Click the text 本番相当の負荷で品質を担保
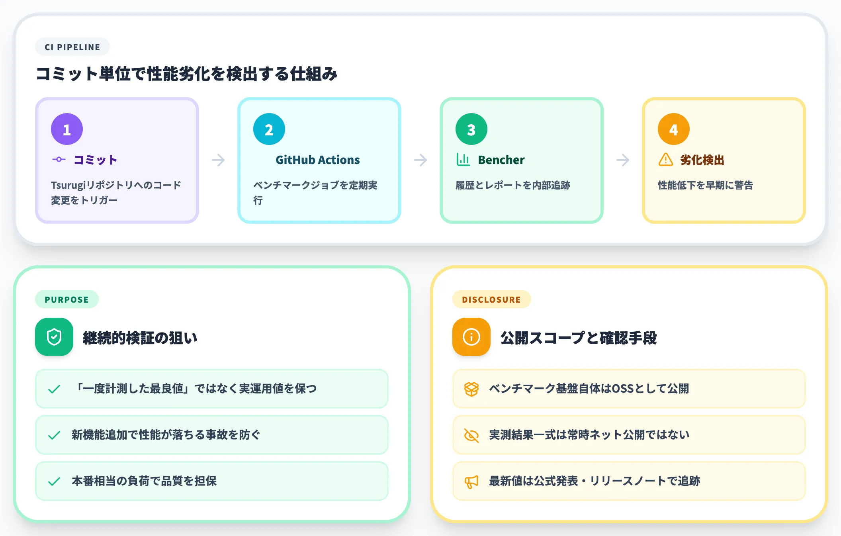841x536 pixels. point(144,481)
